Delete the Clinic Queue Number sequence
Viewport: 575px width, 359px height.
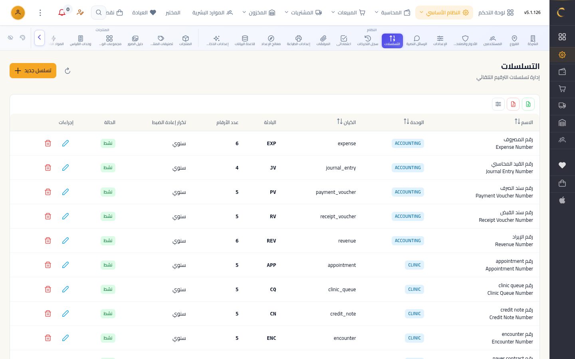[48, 289]
